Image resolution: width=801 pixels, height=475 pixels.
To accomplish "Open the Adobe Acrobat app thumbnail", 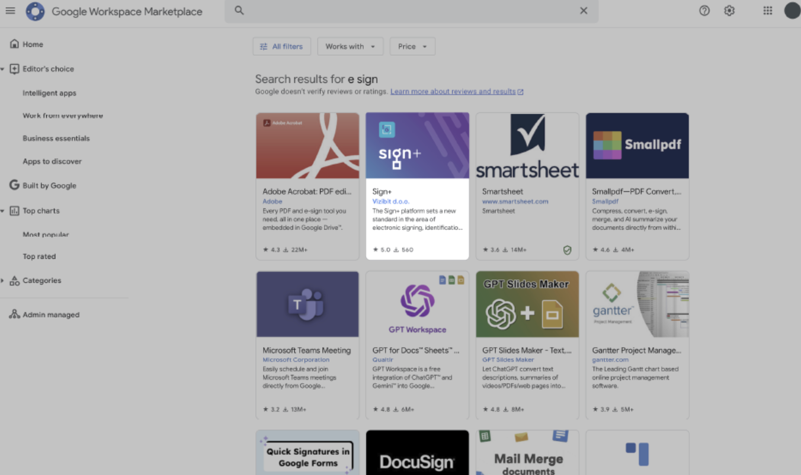I will (307, 146).
